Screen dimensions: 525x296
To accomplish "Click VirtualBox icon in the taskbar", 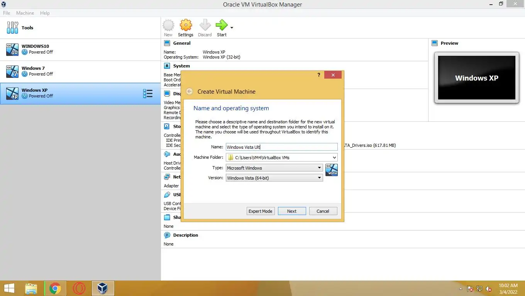I will 103,288.
